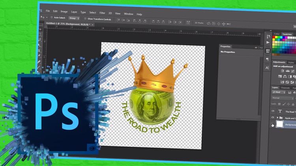Open the Move tool preset picker arrow

(47, 17)
